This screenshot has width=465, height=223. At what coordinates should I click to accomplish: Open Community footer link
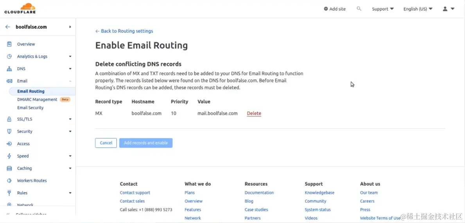pos(315,201)
